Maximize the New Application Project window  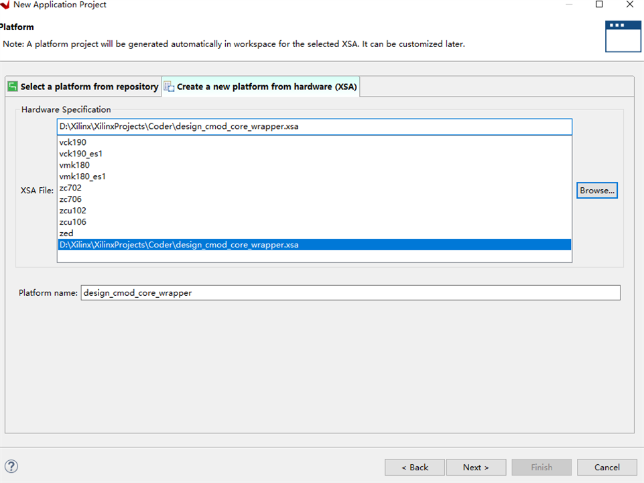click(599, 5)
